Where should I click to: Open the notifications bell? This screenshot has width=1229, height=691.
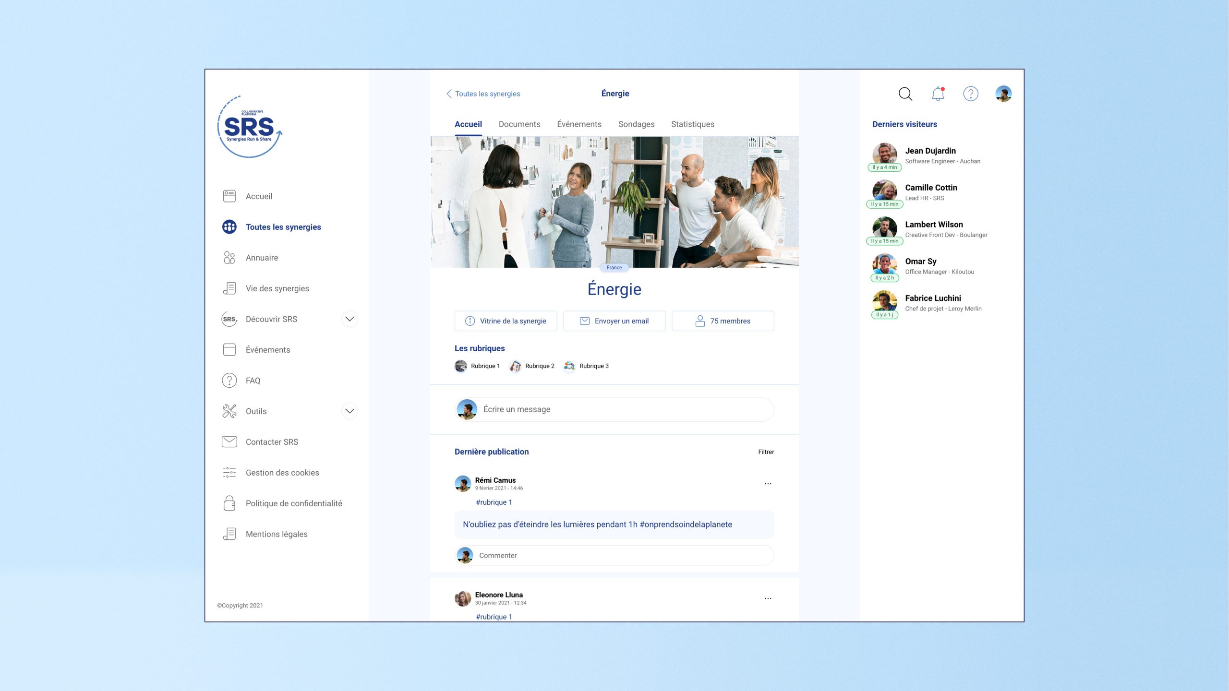[938, 94]
